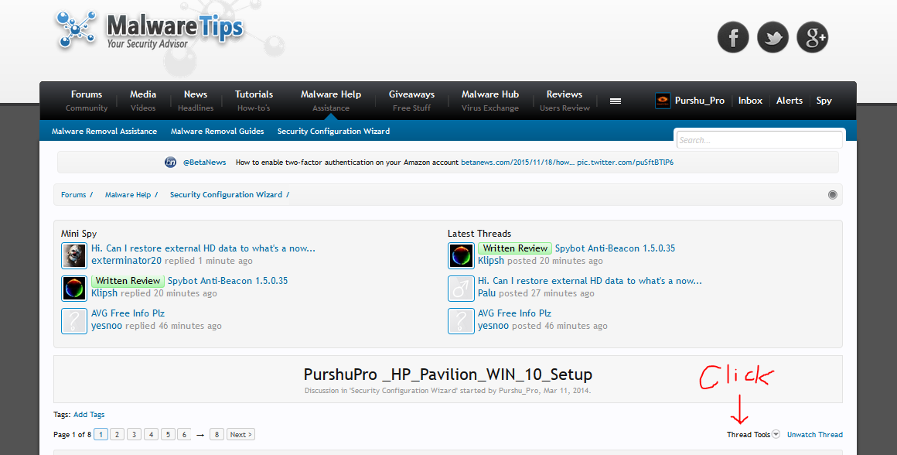Image resolution: width=897 pixels, height=455 pixels.
Task: Click the @BetaNews handle link
Action: point(204,162)
